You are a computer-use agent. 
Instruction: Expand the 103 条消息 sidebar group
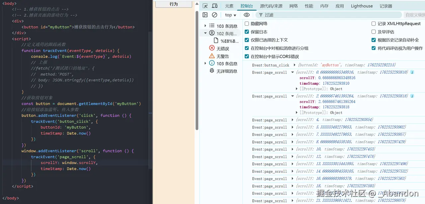(x=205, y=26)
